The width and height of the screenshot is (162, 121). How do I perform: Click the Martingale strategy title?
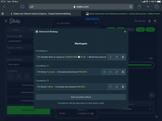[x=81, y=44]
